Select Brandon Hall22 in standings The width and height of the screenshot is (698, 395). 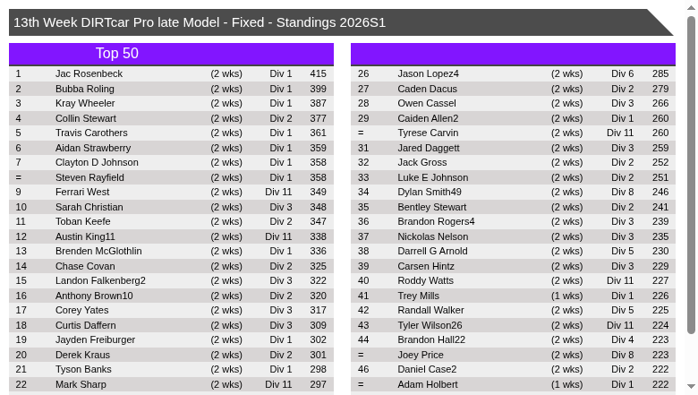tap(431, 339)
